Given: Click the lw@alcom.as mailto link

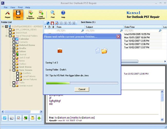Looking at the screenshot, I should [x=82, y=118].
